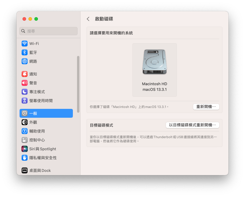Choose the 控制中心 text label
This screenshot has width=245, height=197.
coord(37,140)
